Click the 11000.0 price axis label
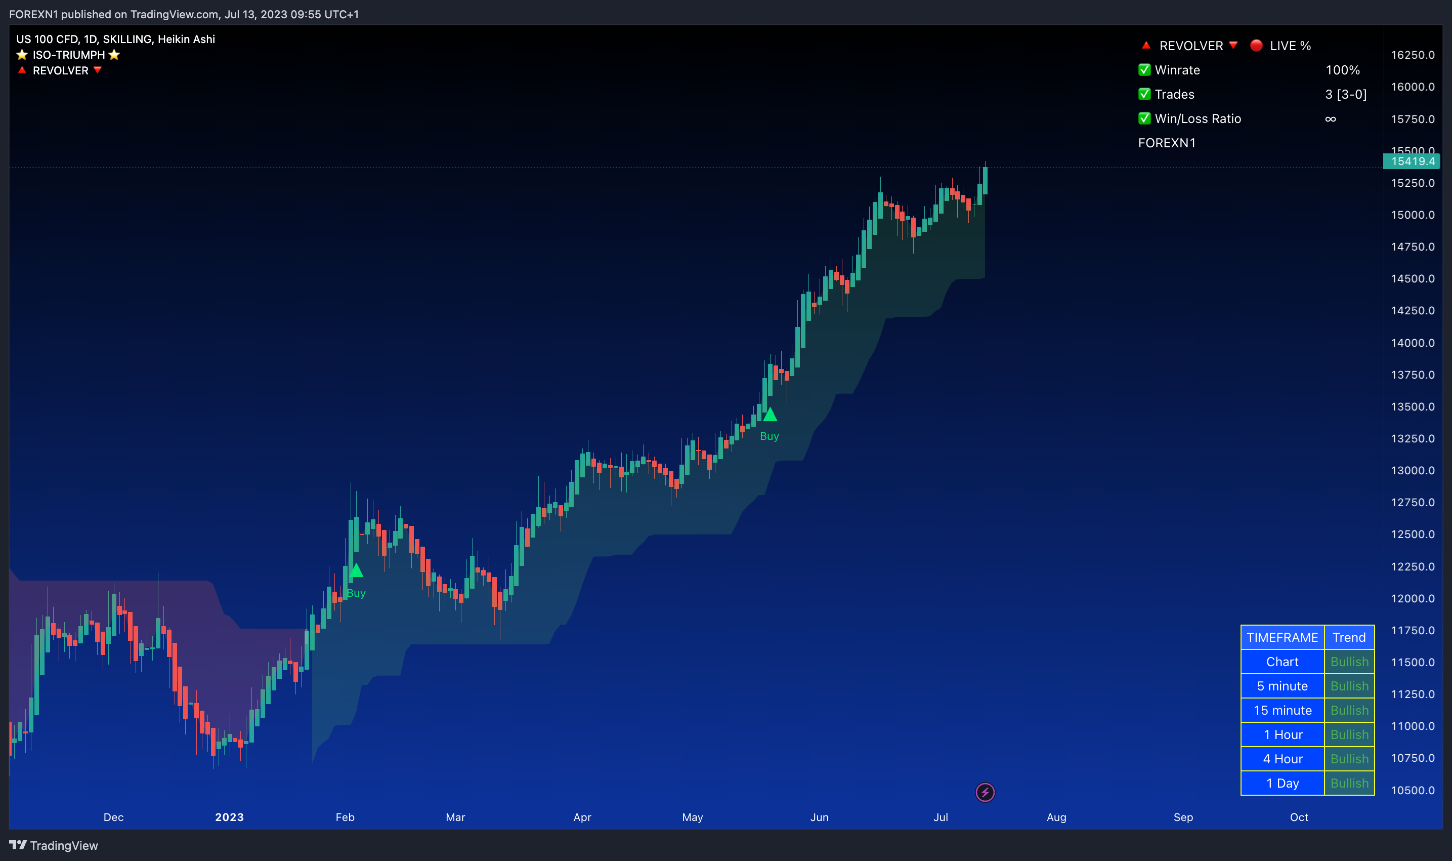Viewport: 1452px width, 861px height. (x=1413, y=726)
